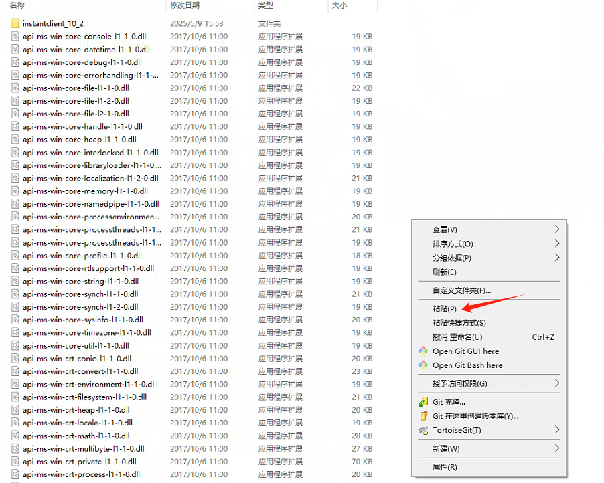Choose 粘贴(P) from the context menu

(445, 308)
